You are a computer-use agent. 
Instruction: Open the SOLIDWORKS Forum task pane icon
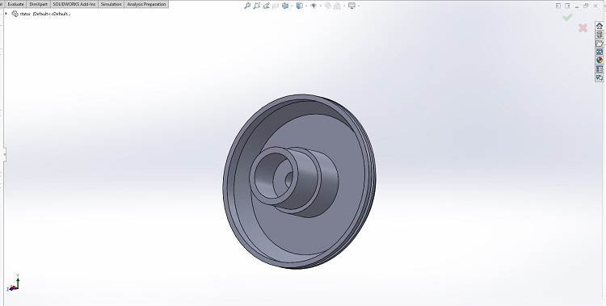tap(600, 78)
